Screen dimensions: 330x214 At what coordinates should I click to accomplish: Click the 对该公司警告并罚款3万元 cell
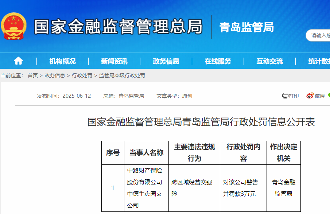pos(244,188)
